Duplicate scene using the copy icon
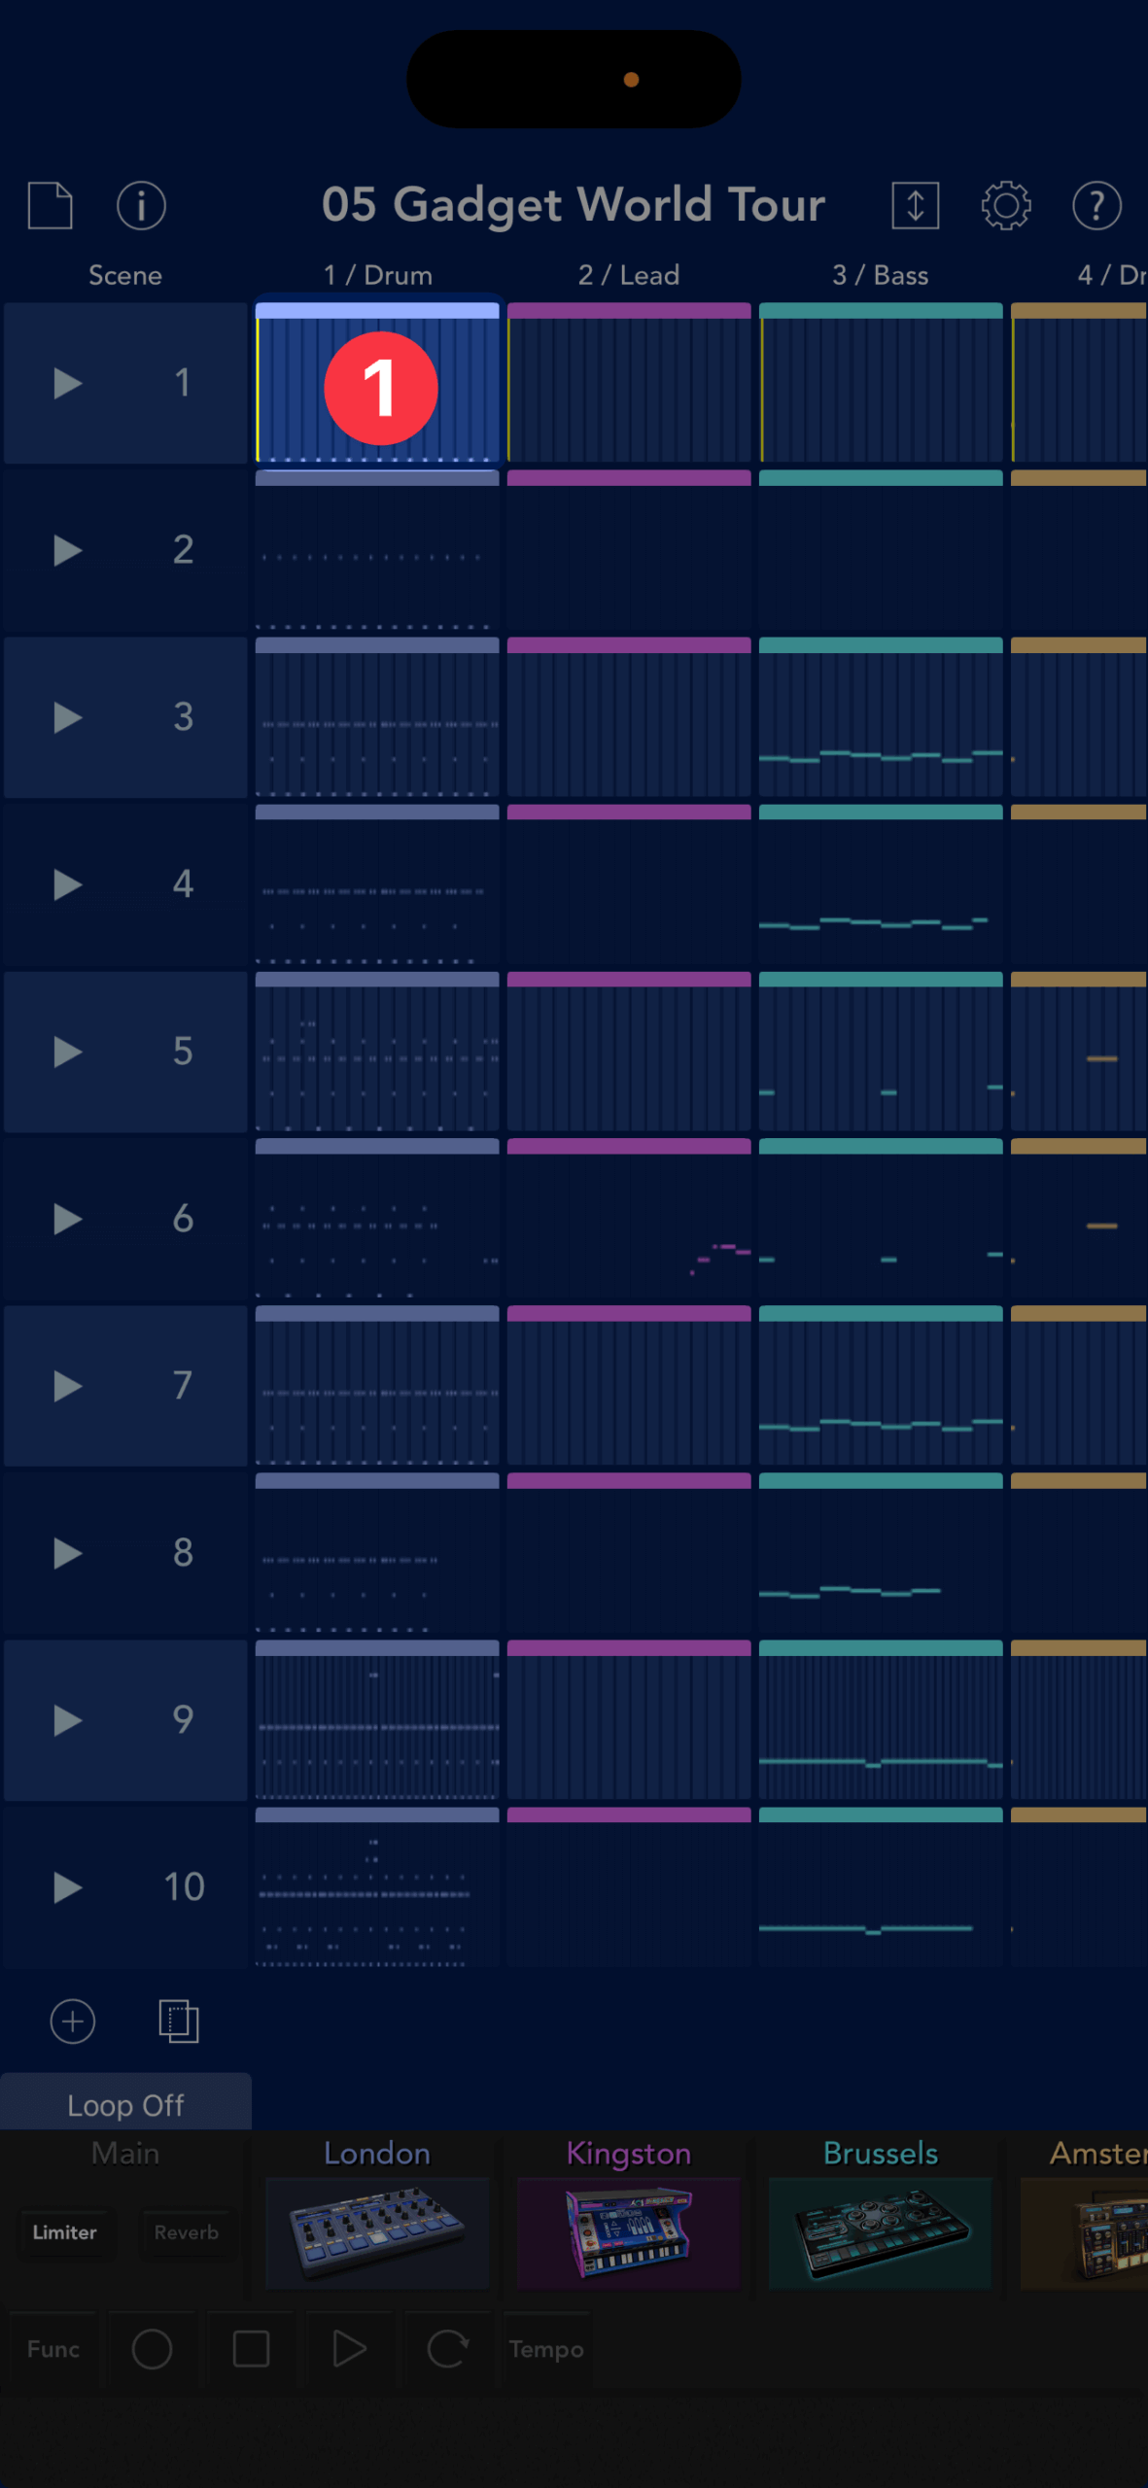 179,2021
